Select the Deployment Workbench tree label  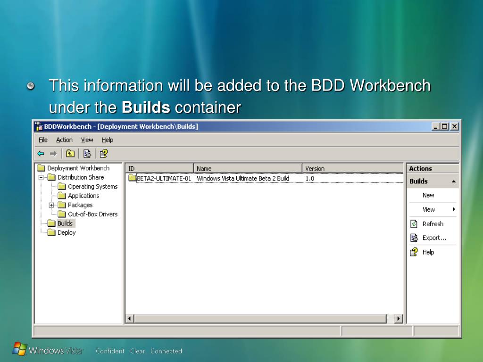click(78, 168)
